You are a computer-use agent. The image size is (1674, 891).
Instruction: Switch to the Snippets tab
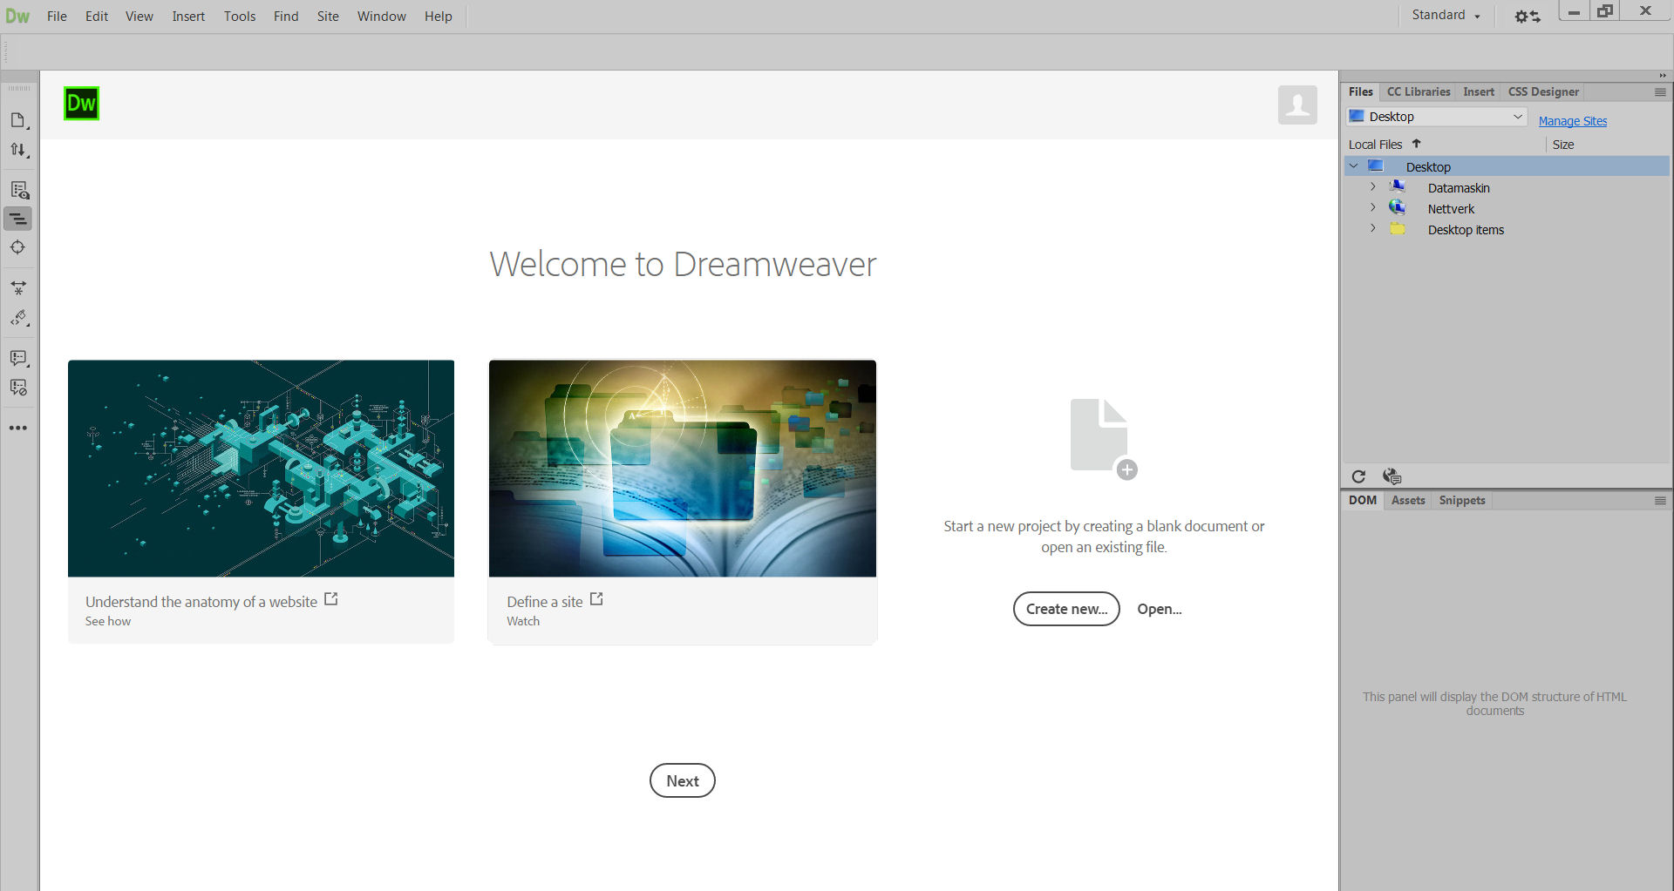tap(1462, 500)
